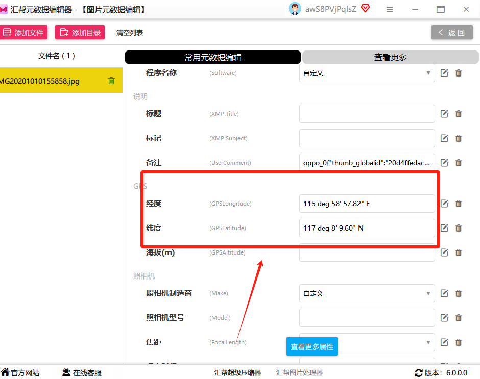Switch to 查看更多 tab
Screen dimensions: 480x379
click(390, 57)
